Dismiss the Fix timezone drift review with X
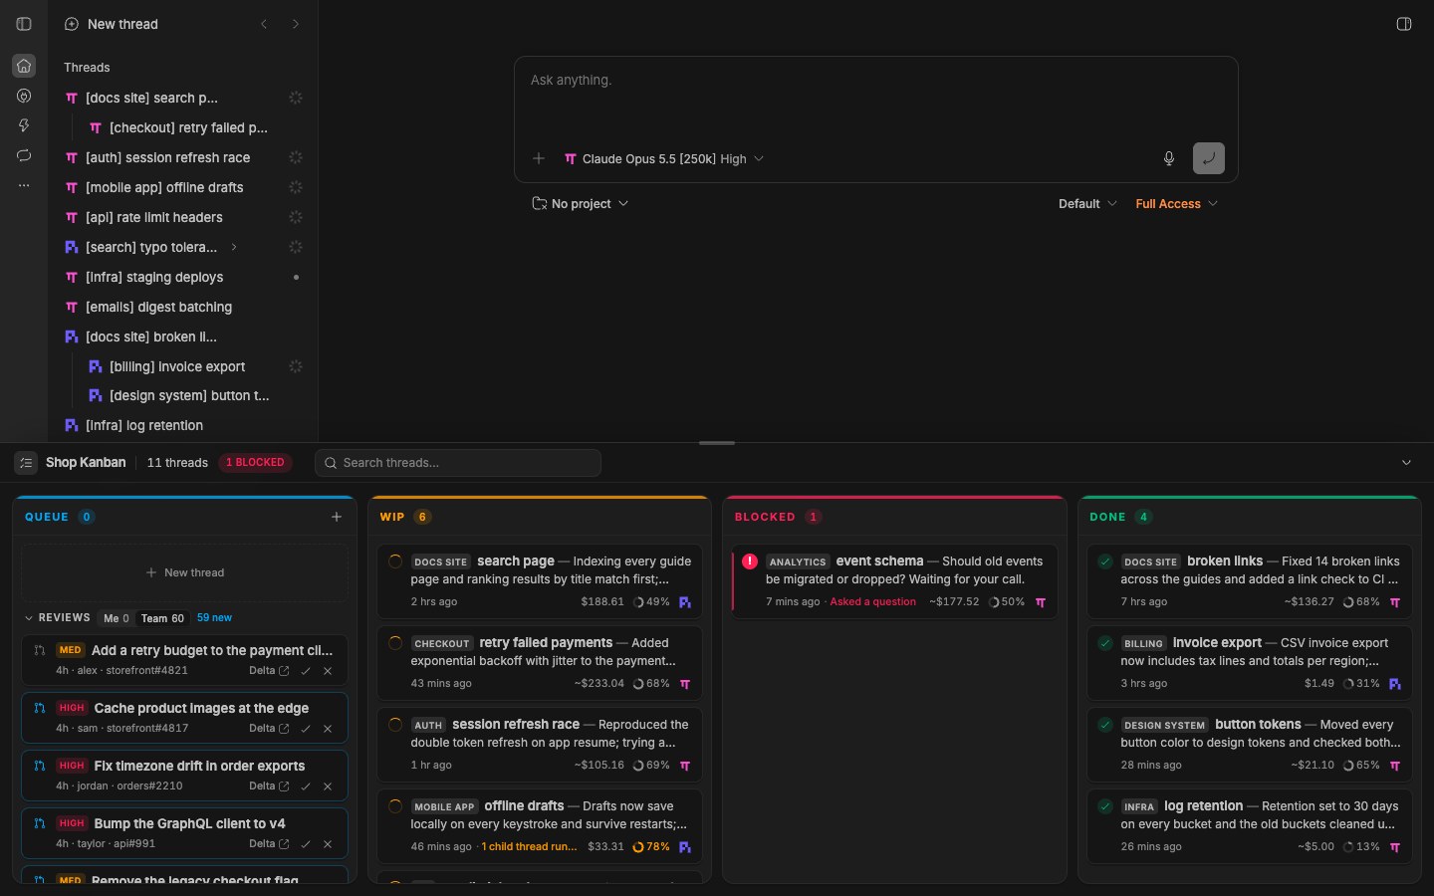 (x=328, y=786)
